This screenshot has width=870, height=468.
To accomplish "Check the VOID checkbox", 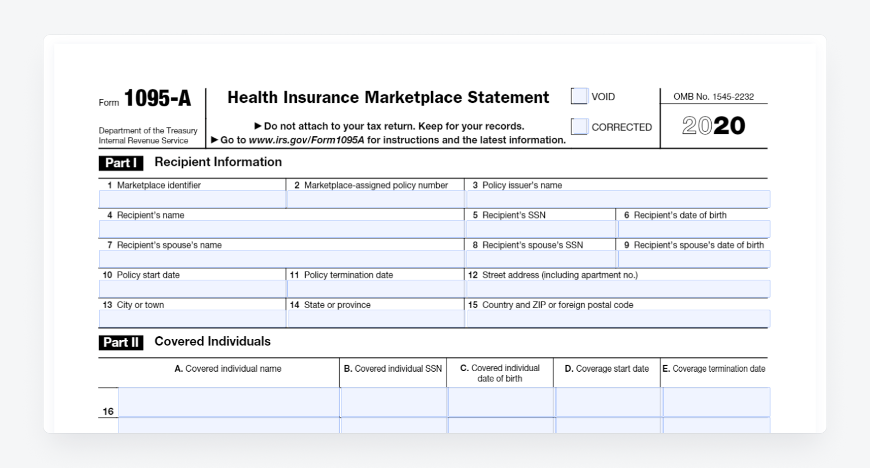I will point(579,96).
